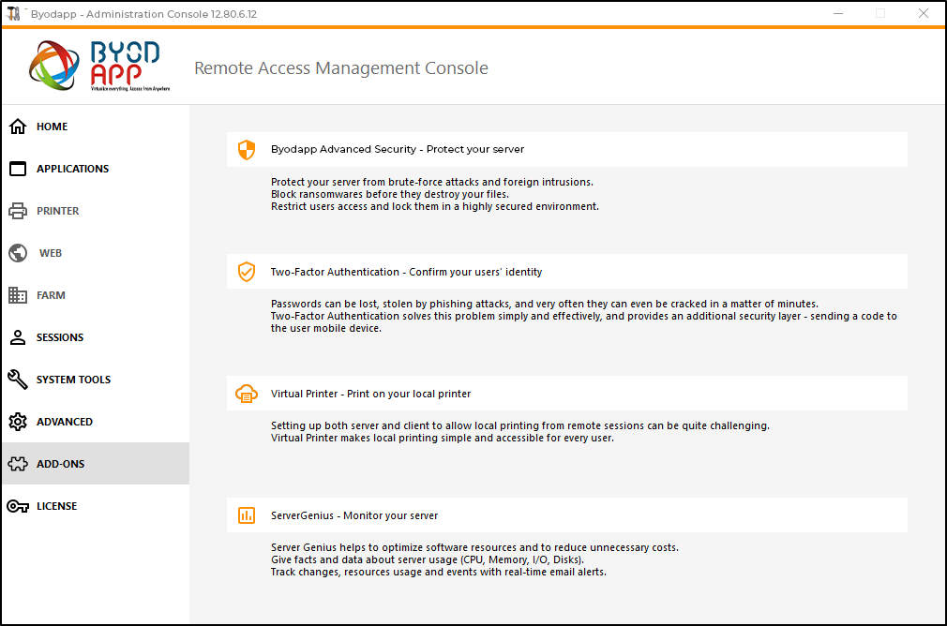Screen dimensions: 947x626
Task: Open the FARM section
Action: (96, 295)
